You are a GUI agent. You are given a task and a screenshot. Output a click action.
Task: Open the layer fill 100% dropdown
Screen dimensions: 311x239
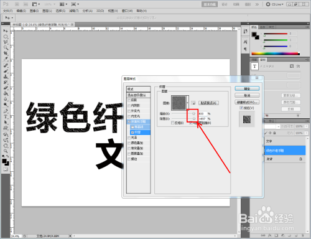tap(307, 133)
